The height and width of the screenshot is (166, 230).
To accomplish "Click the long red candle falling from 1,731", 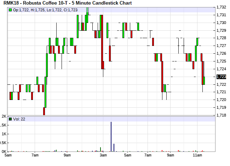I will tap(102, 42).
